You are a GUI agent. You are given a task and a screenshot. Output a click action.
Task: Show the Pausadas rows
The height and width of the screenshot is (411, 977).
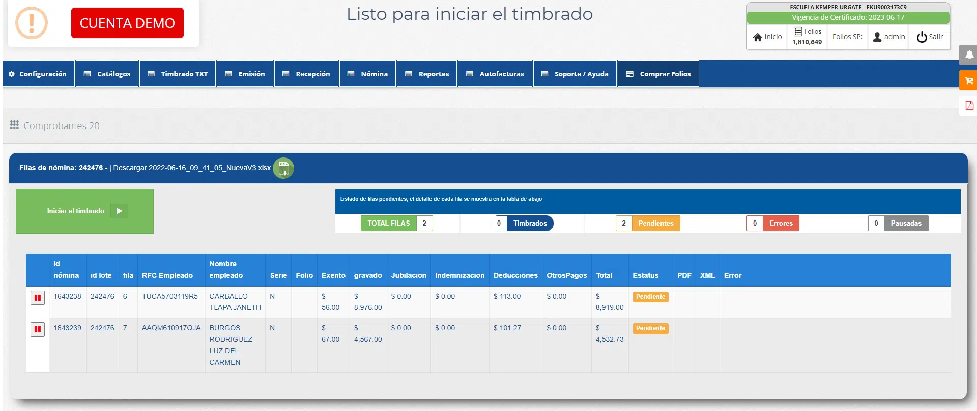[x=906, y=223]
